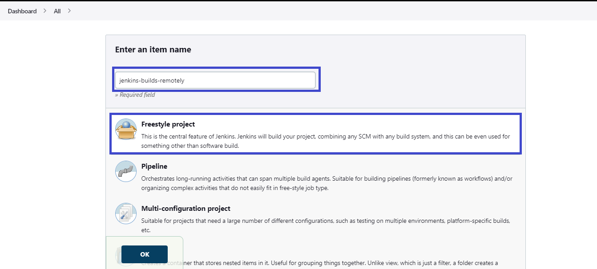The width and height of the screenshot is (597, 269).
Task: Click the Multi-configuration project heading
Action: pos(186,208)
